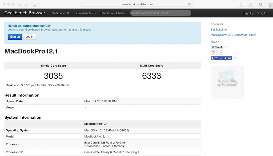Click the single-core score 3035
Image resolution: width=273 pixels, height=156 pixels.
(x=53, y=76)
